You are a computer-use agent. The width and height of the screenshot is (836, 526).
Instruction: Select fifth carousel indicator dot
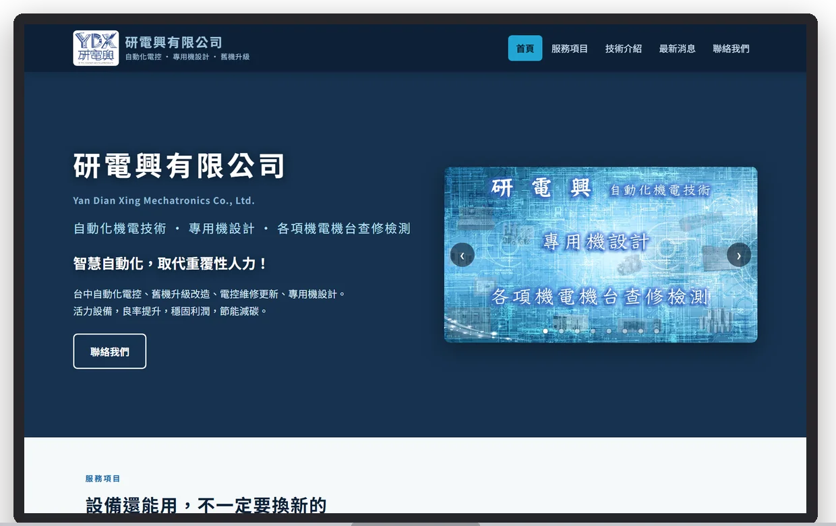[609, 331]
